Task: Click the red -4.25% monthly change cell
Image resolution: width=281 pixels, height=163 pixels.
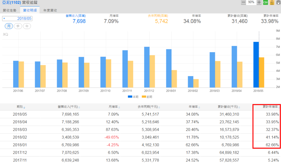Action: tap(113, 145)
